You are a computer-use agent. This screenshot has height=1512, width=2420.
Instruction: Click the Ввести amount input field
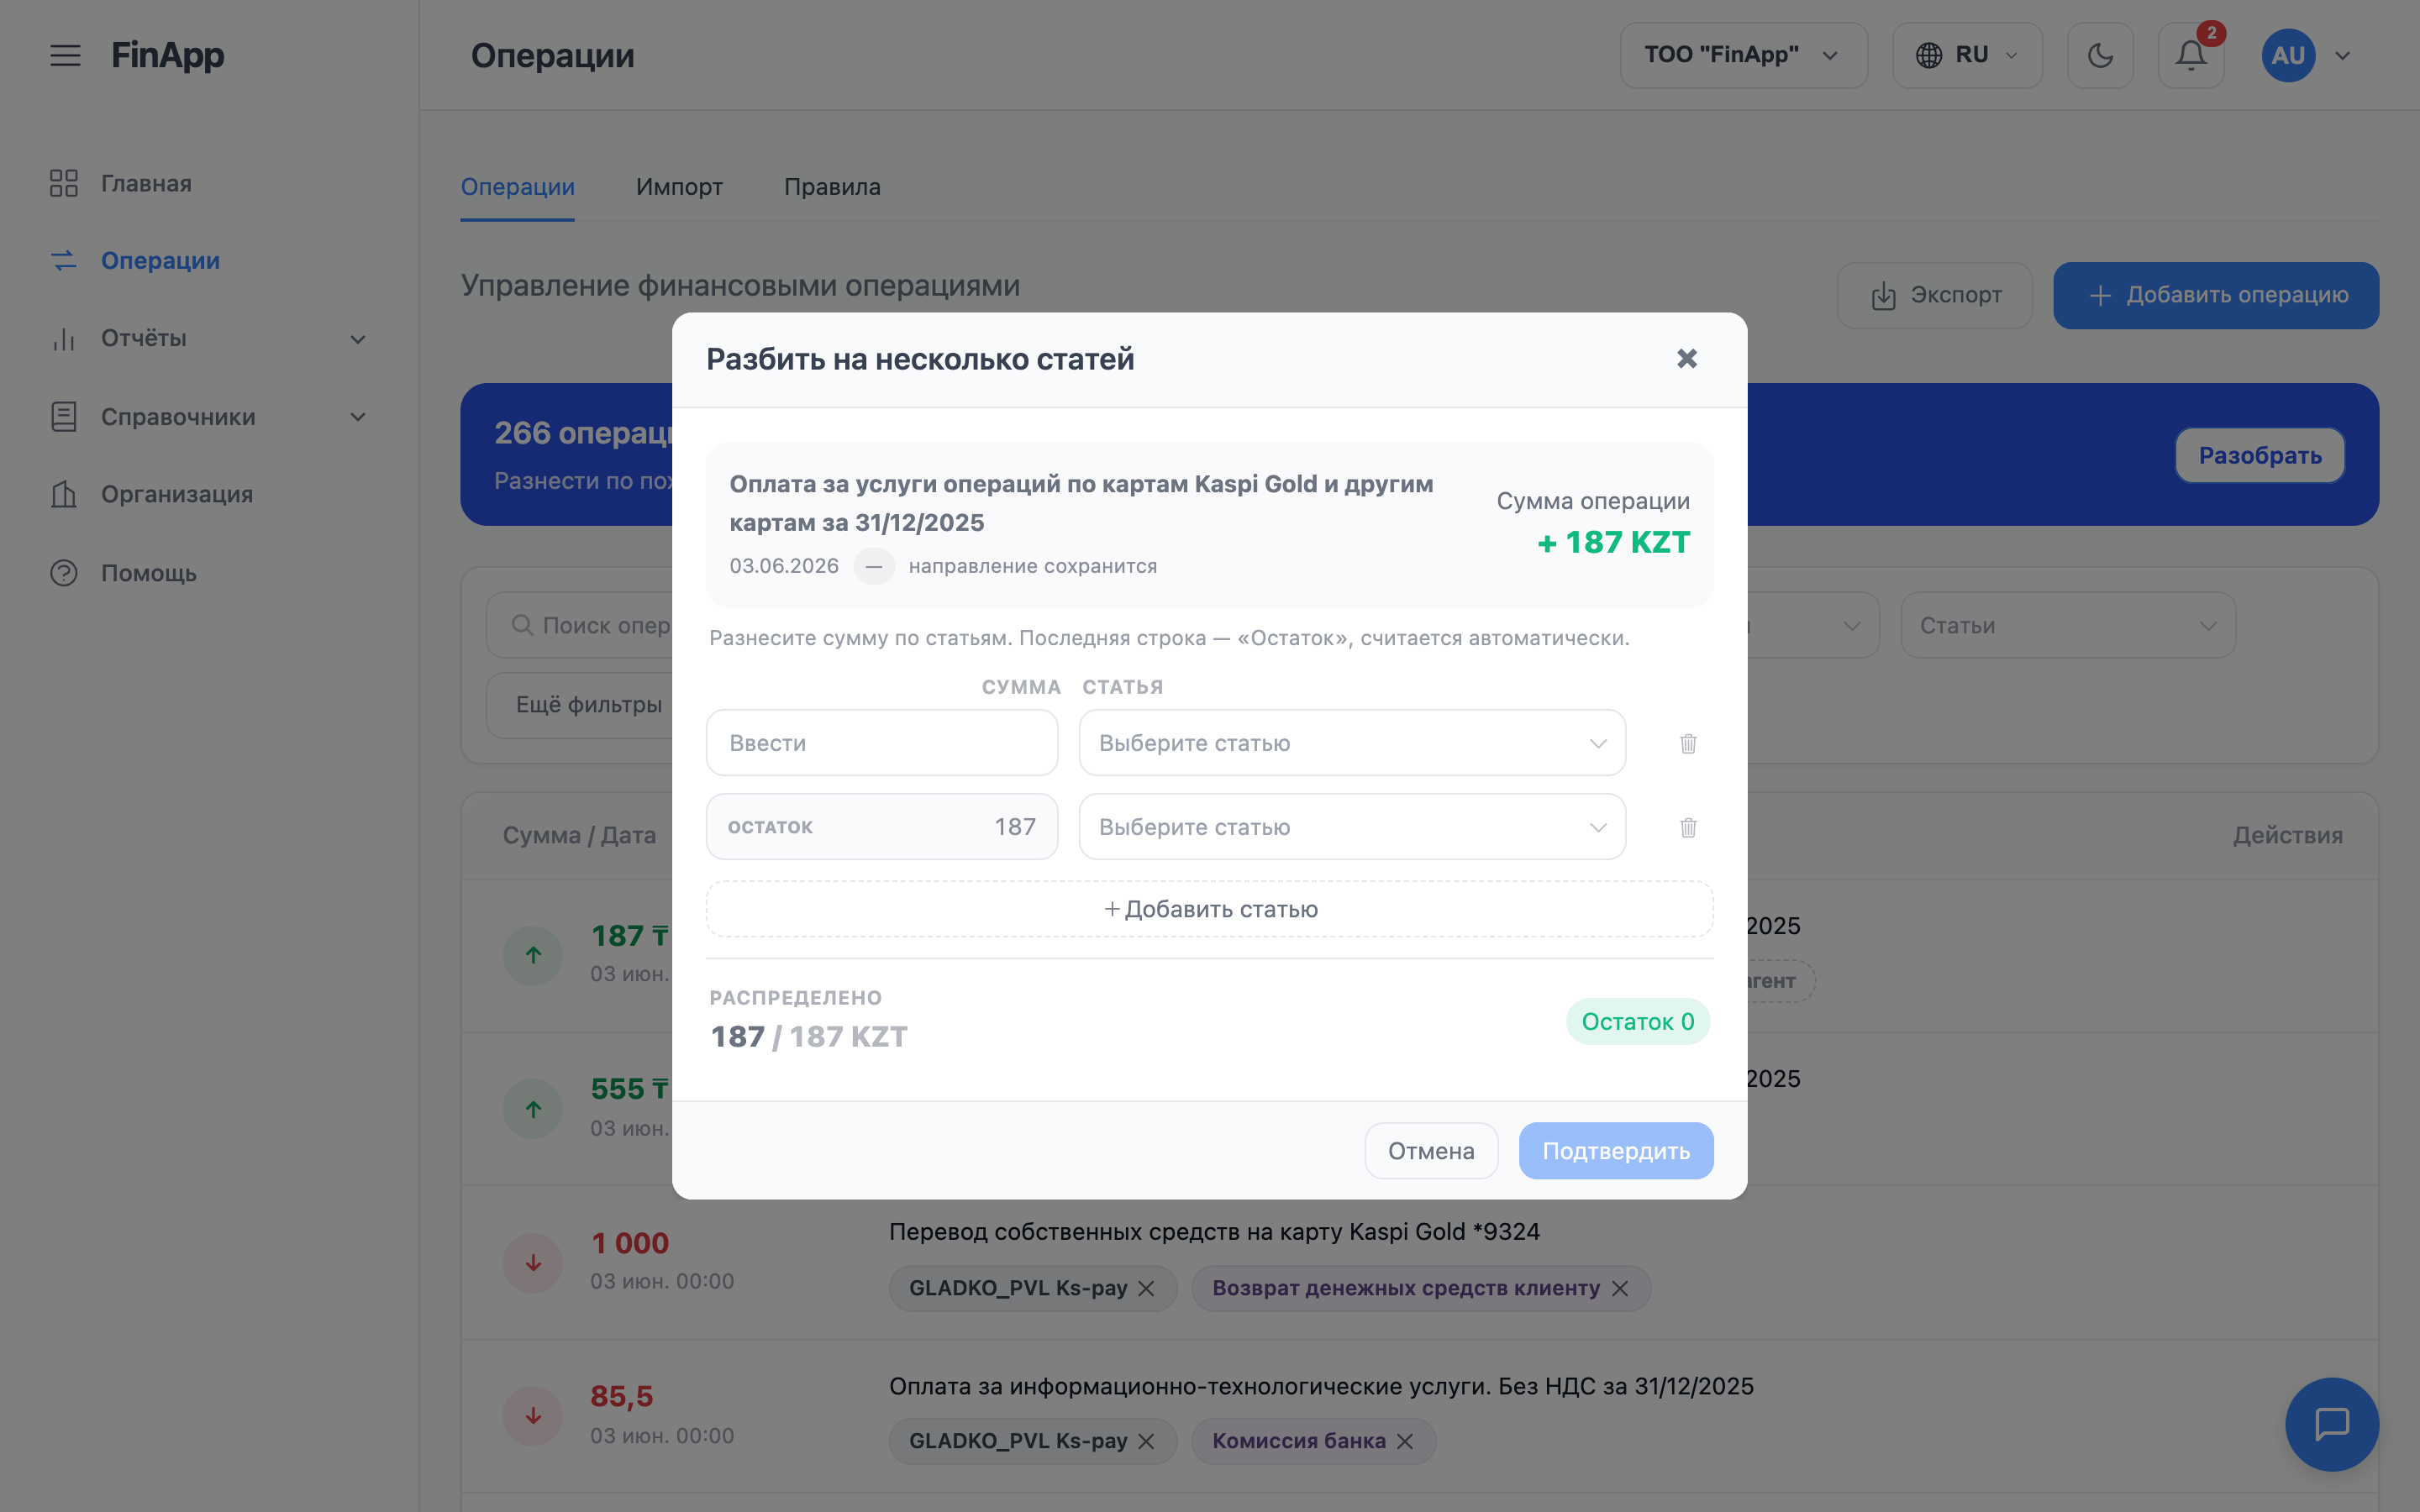(882, 743)
